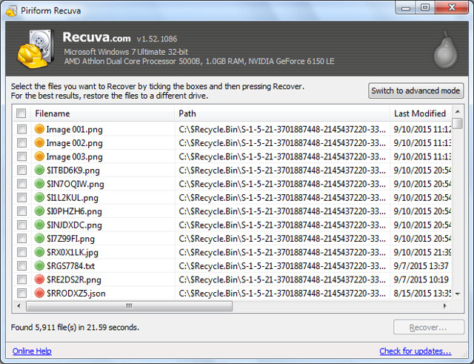474x364 pixels.
Task: Click the horizontal scrollbar right arrow
Action: pyautogui.click(x=446, y=305)
